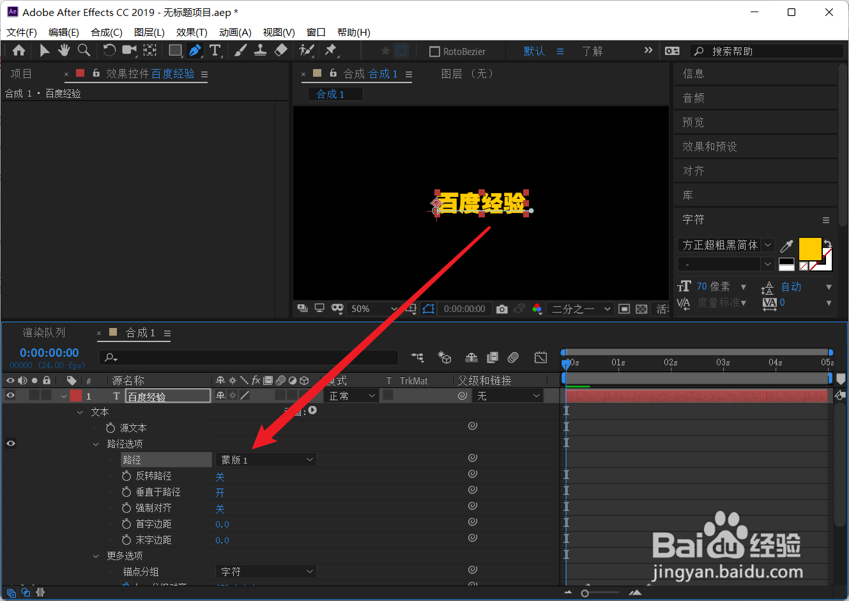Toggle the 路径选项 eye visibility

[x=11, y=444]
